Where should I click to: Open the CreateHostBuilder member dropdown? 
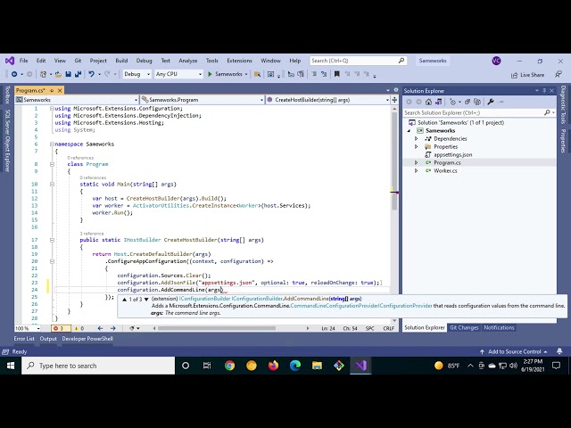pos(327,100)
